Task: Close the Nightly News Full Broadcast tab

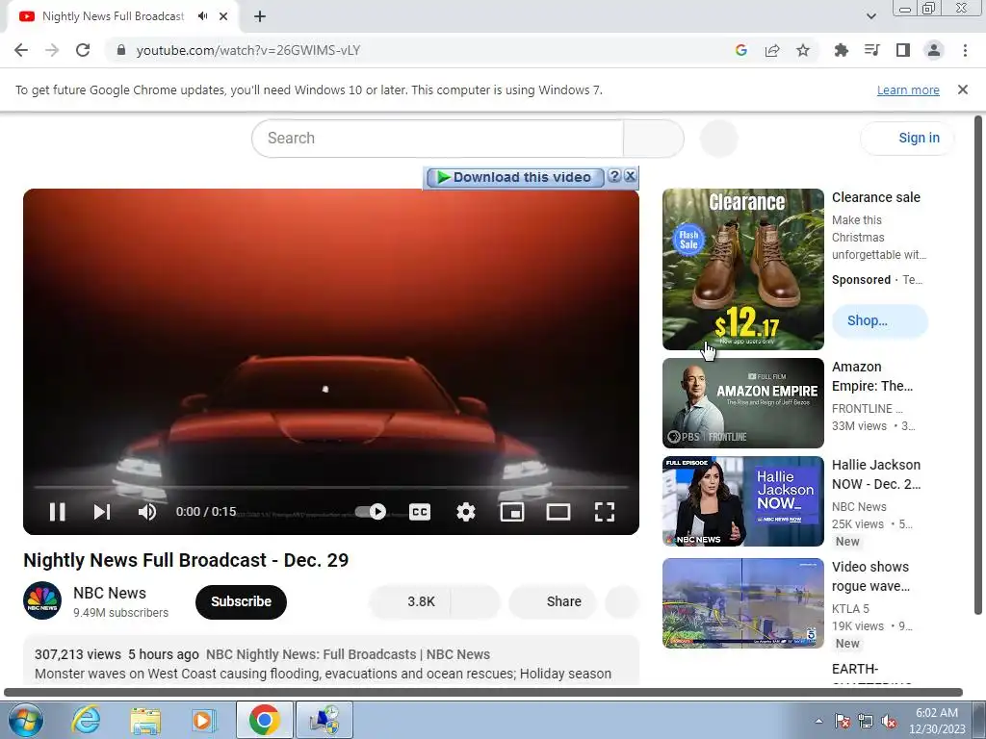Action: pyautogui.click(x=223, y=16)
